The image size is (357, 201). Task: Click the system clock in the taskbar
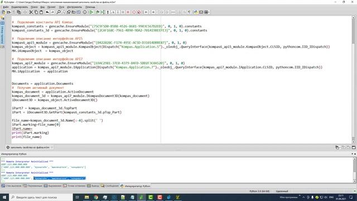tap(341, 197)
